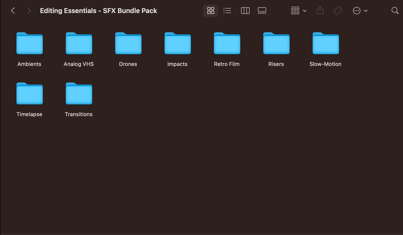Screen dimensions: 403x235
Task: Select the Retro Film folder
Action: point(227,44)
